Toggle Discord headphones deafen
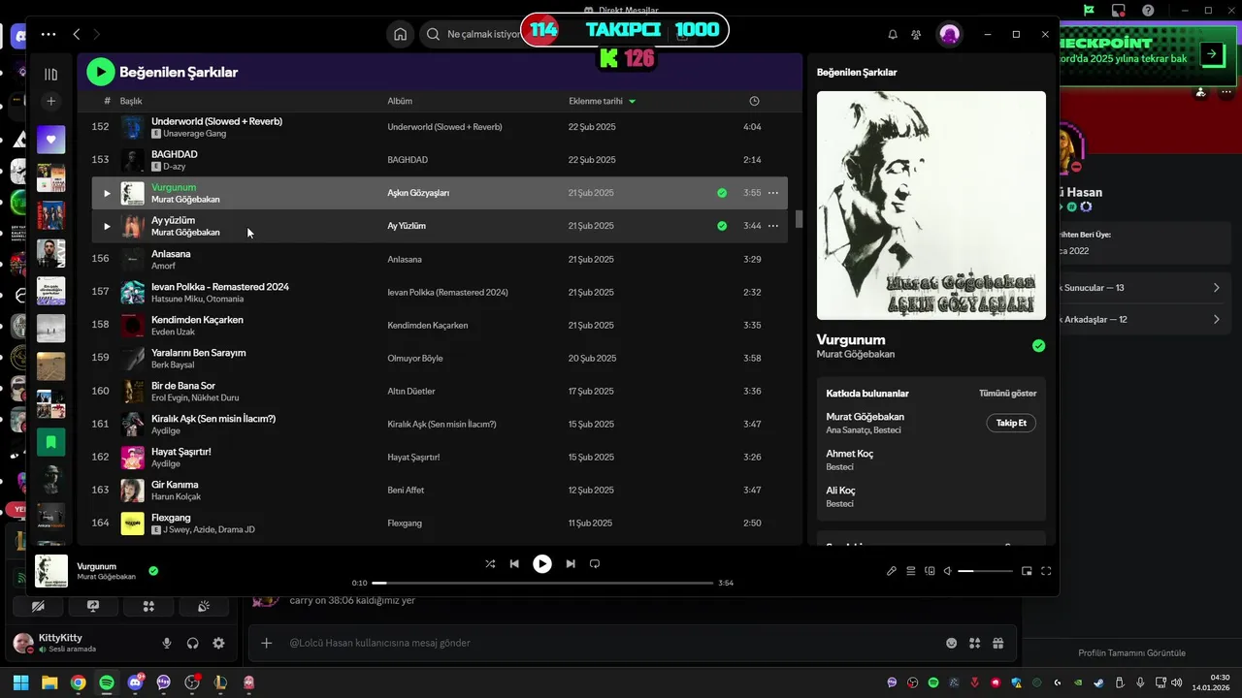 pyautogui.click(x=192, y=643)
